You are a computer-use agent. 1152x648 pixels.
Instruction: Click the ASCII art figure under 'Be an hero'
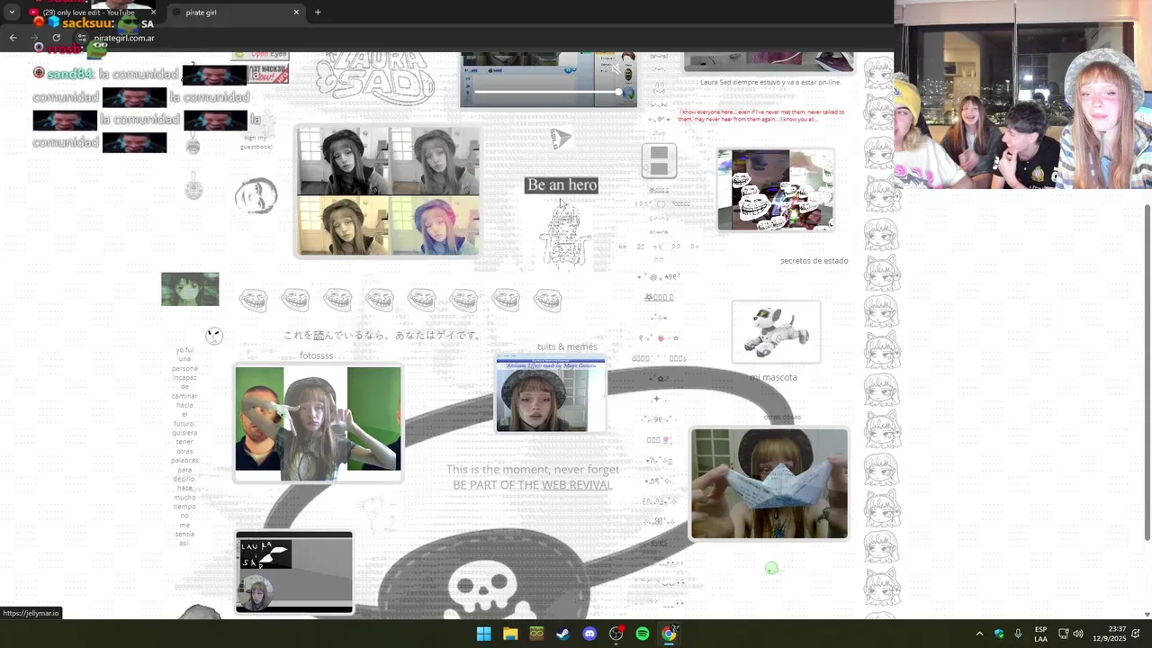click(565, 236)
